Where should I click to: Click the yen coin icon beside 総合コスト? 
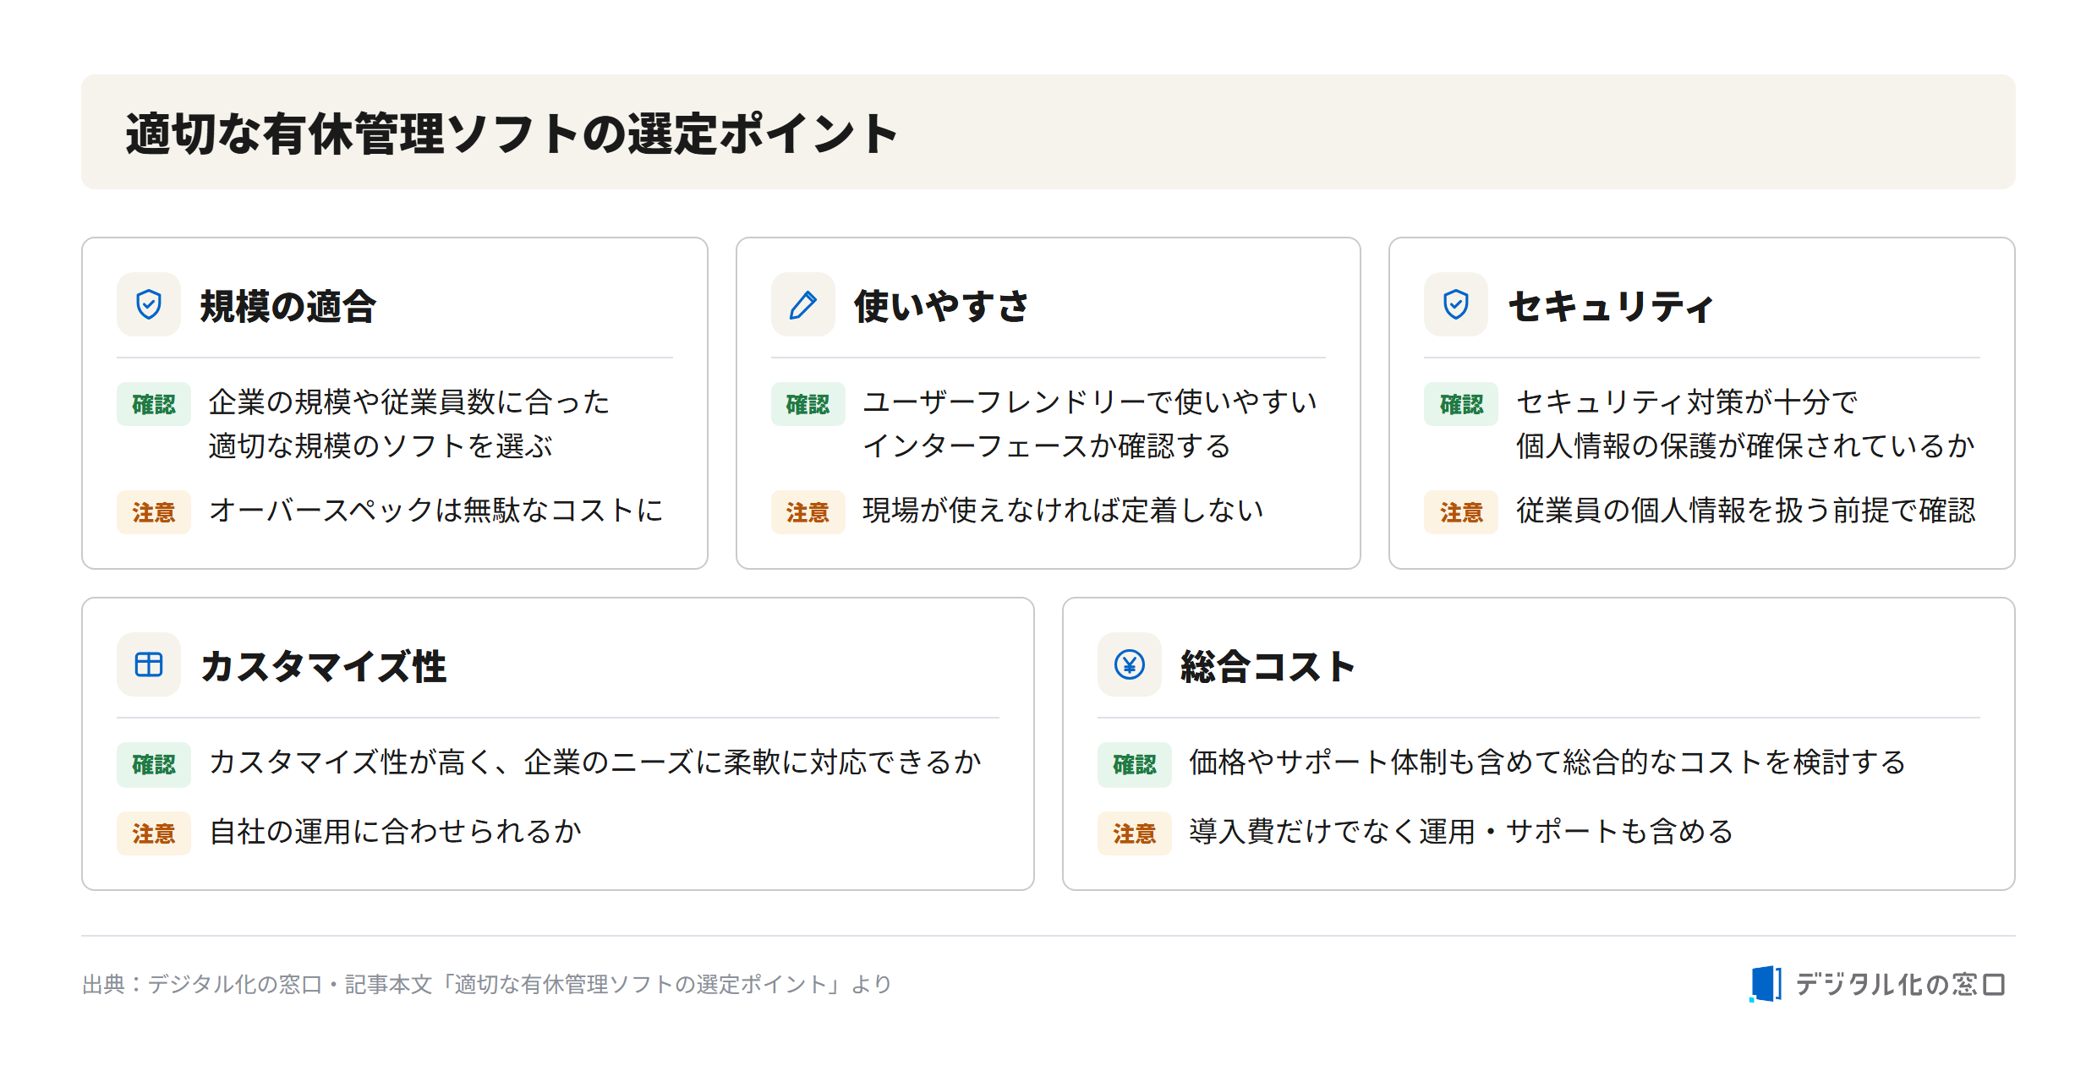[1130, 664]
